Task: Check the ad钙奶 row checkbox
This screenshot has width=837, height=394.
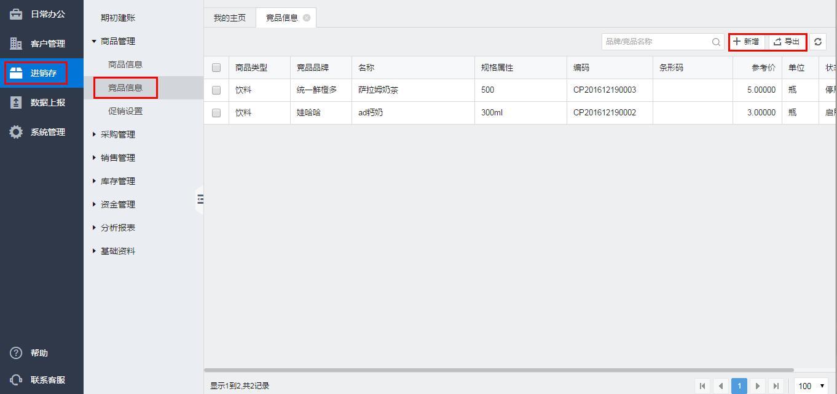Action: click(216, 113)
